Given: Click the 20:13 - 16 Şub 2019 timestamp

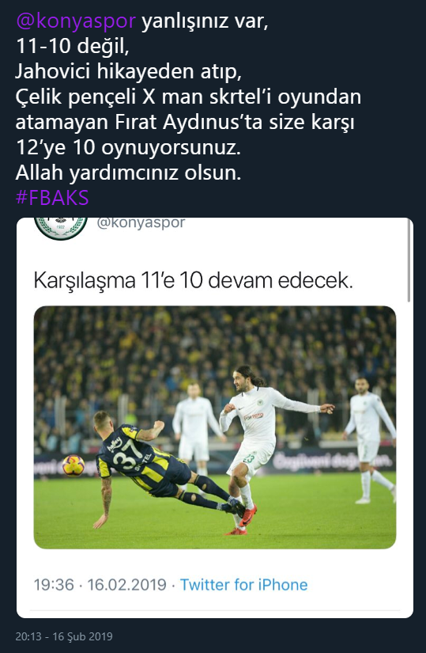Looking at the screenshot, I should [x=64, y=636].
